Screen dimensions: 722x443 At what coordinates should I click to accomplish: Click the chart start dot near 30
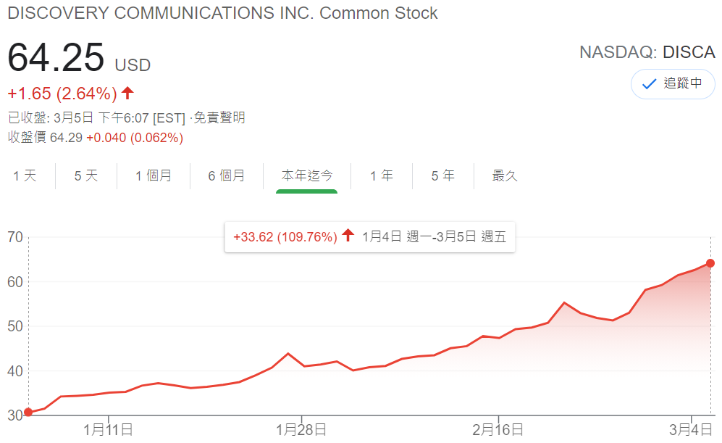click(28, 412)
